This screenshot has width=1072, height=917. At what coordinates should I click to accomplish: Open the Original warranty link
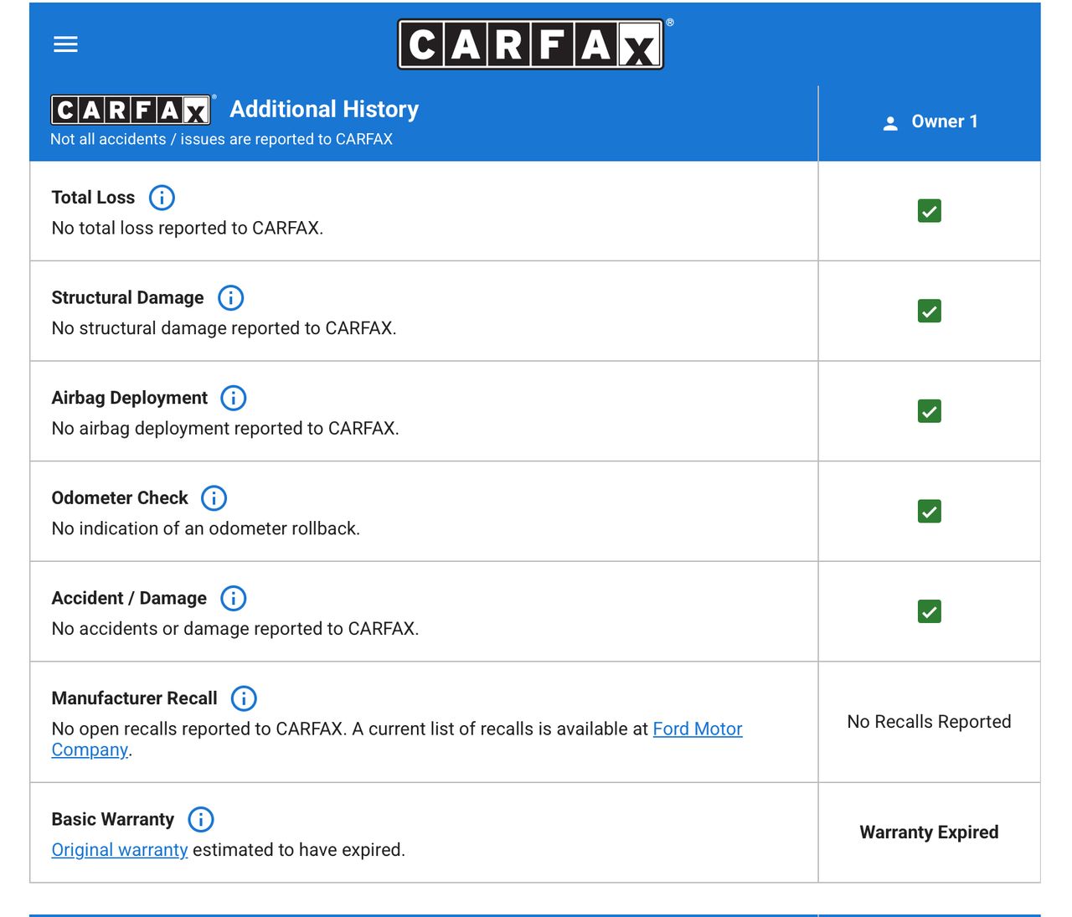click(x=120, y=850)
